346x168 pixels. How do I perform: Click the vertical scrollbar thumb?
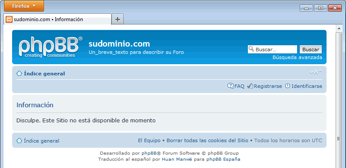point(339,100)
